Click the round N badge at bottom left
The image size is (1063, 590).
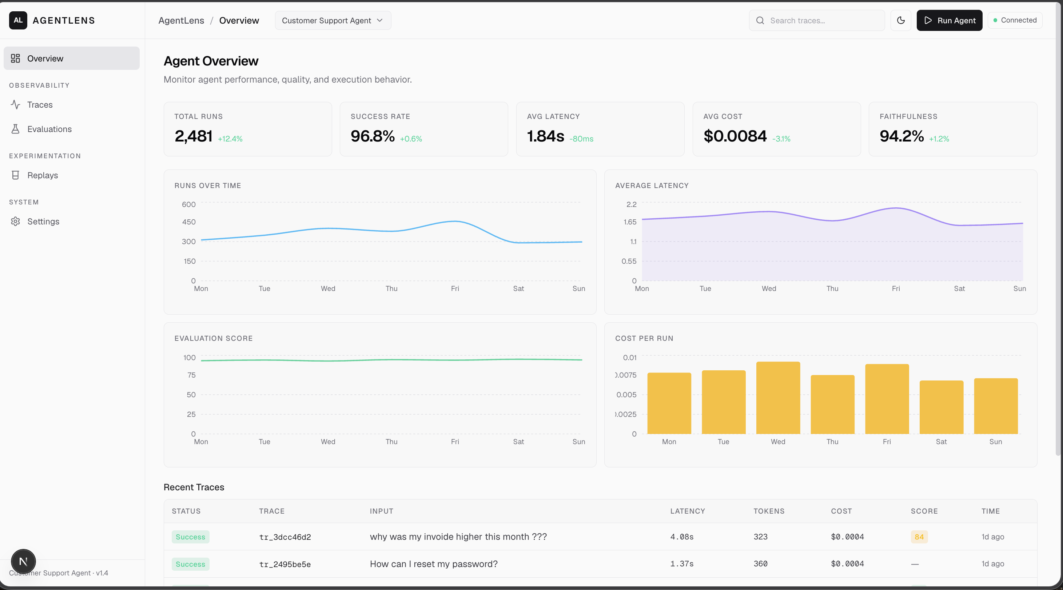click(x=24, y=561)
